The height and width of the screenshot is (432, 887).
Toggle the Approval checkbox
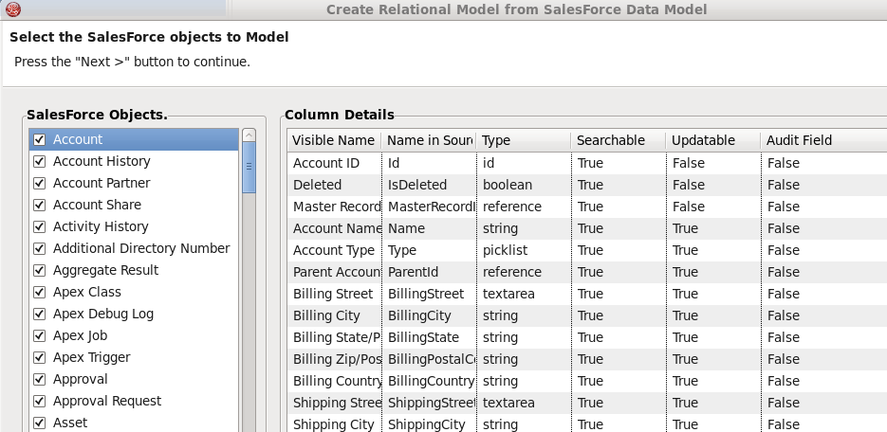[x=39, y=379]
